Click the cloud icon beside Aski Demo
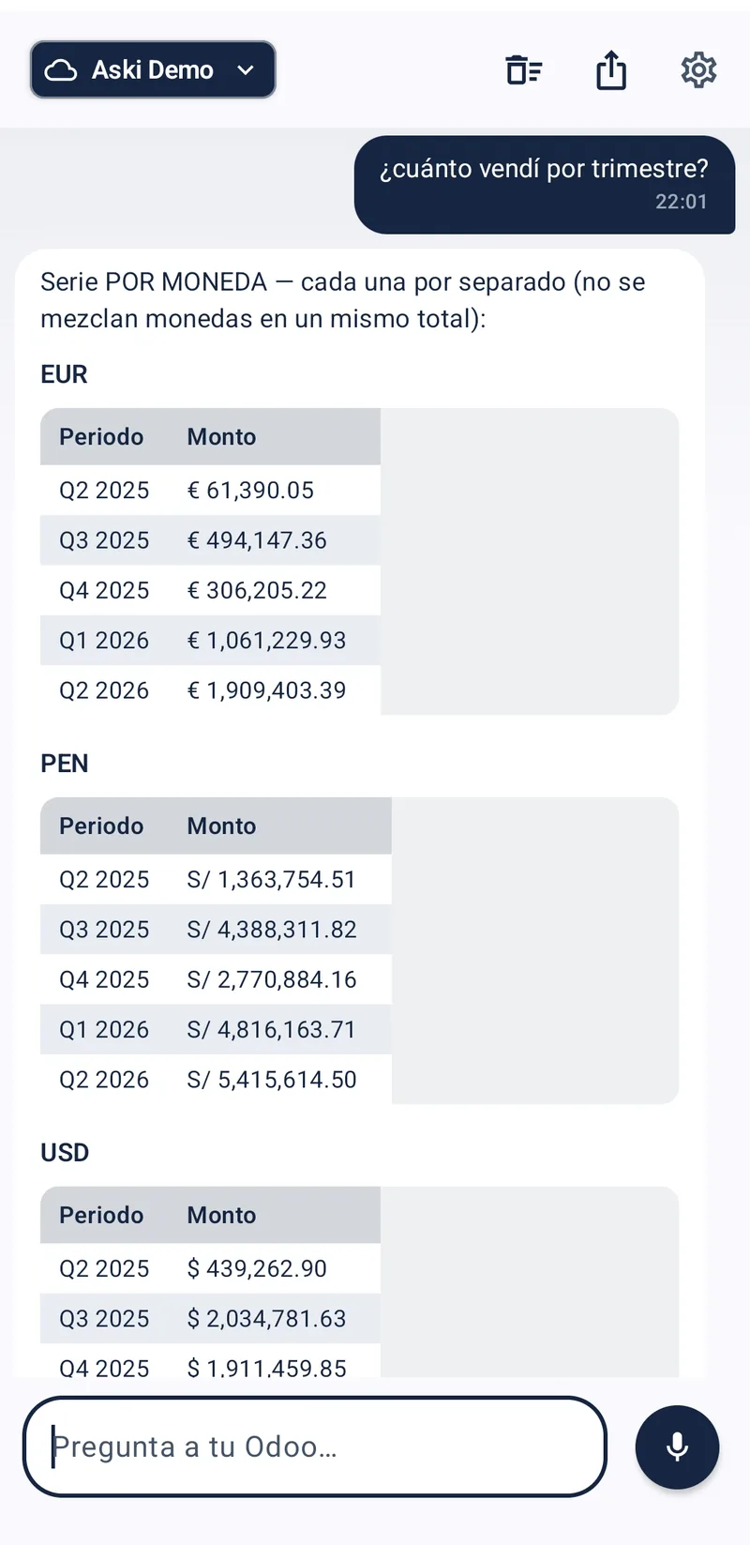The height and width of the screenshot is (1545, 750). [61, 70]
